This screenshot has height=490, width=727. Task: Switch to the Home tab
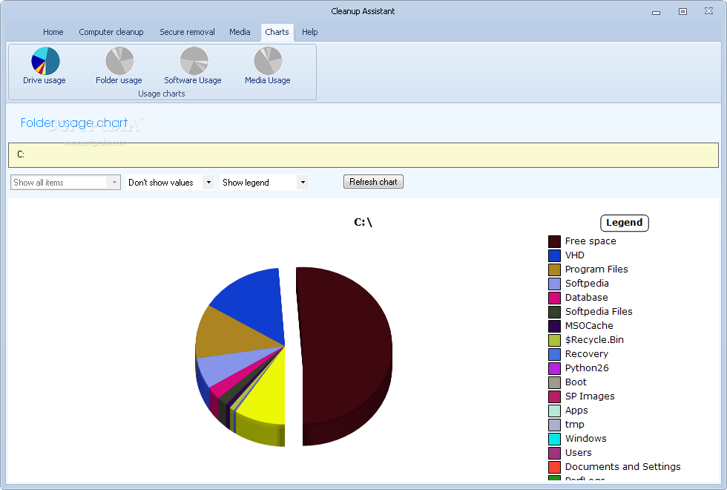(x=53, y=32)
